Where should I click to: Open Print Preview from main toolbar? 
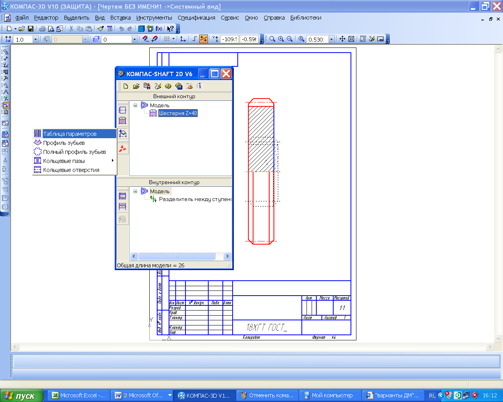coord(51,29)
